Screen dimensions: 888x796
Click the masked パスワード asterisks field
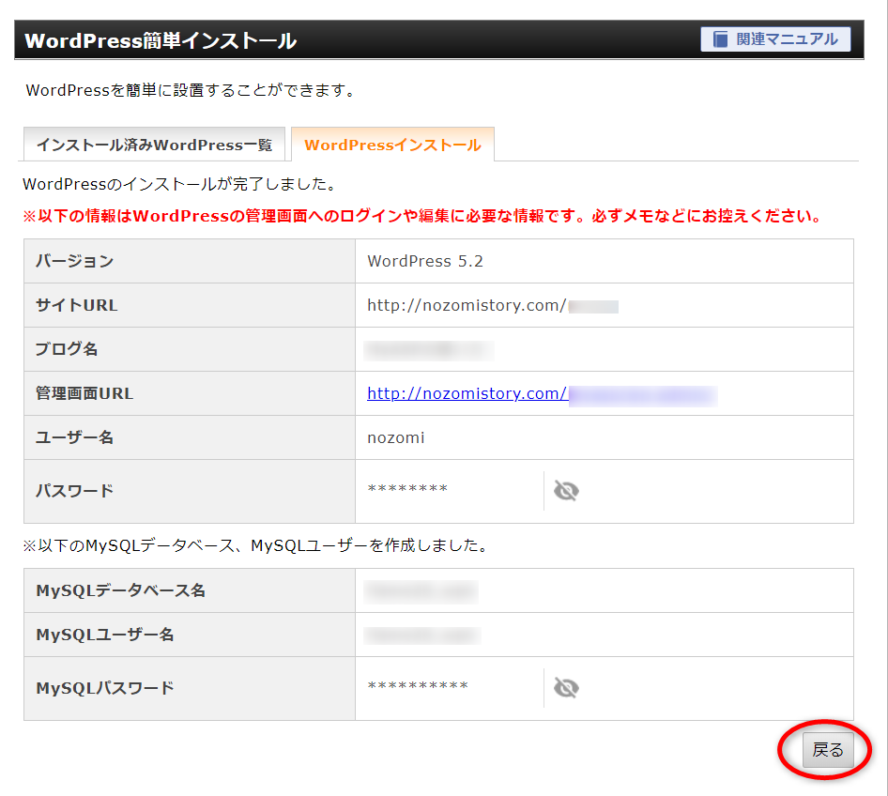pyautogui.click(x=407, y=488)
